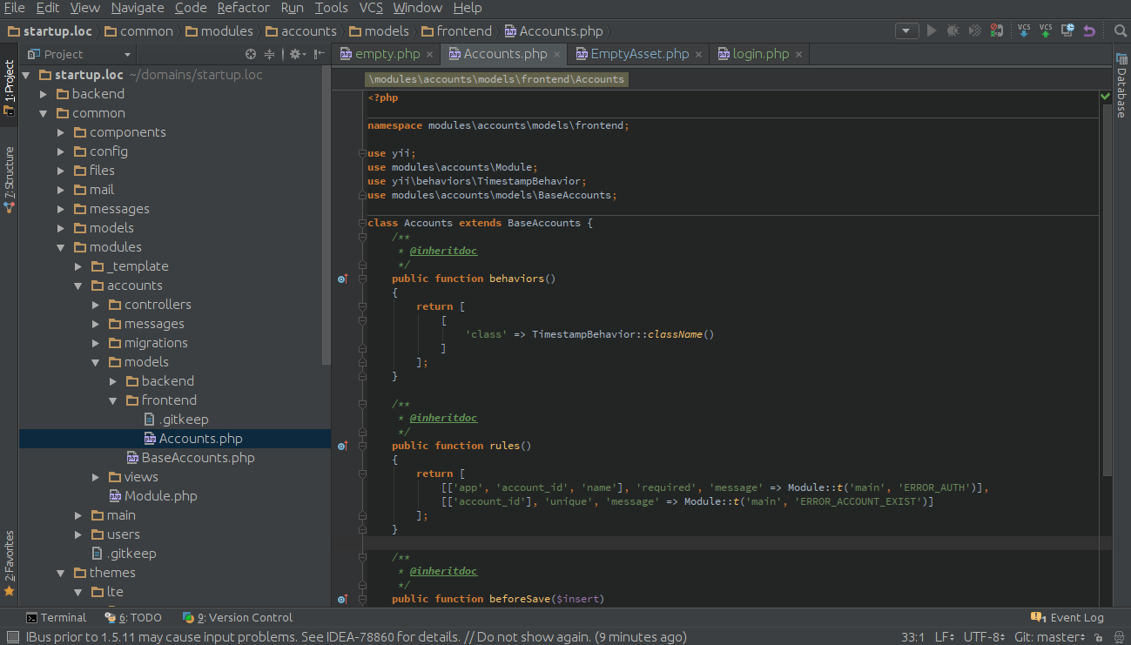Viewport: 1131px width, 645px height.
Task: Toggle the Structure tool window
Action: pyautogui.click(x=10, y=180)
